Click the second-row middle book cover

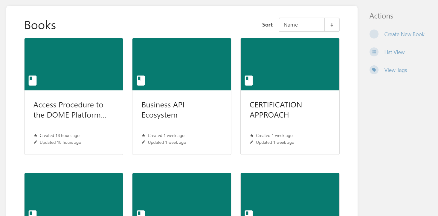182,195
